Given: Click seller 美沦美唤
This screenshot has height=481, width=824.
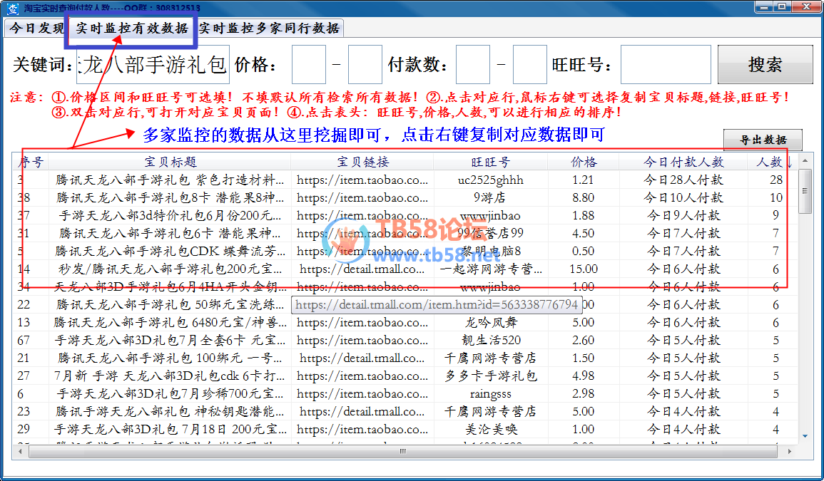Looking at the screenshot, I should click(490, 430).
